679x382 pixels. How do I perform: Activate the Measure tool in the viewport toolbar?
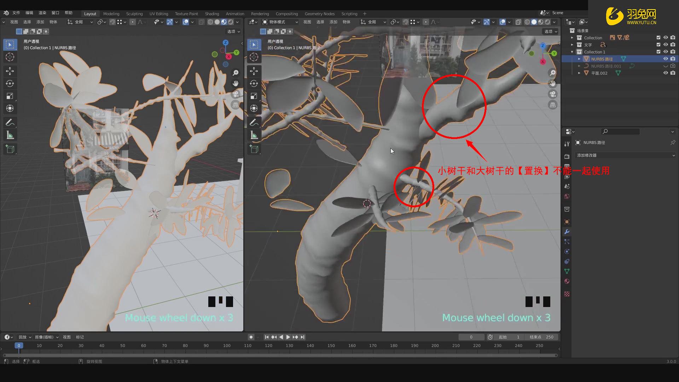(x=10, y=135)
